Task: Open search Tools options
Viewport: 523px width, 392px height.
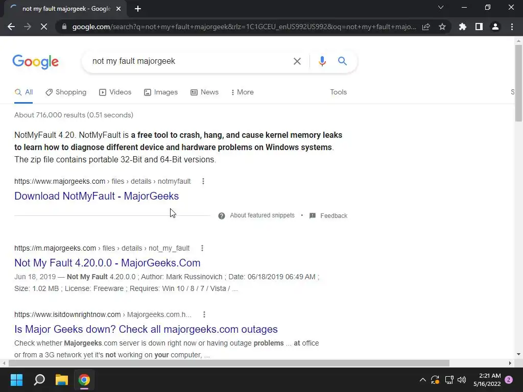Action: [x=338, y=92]
